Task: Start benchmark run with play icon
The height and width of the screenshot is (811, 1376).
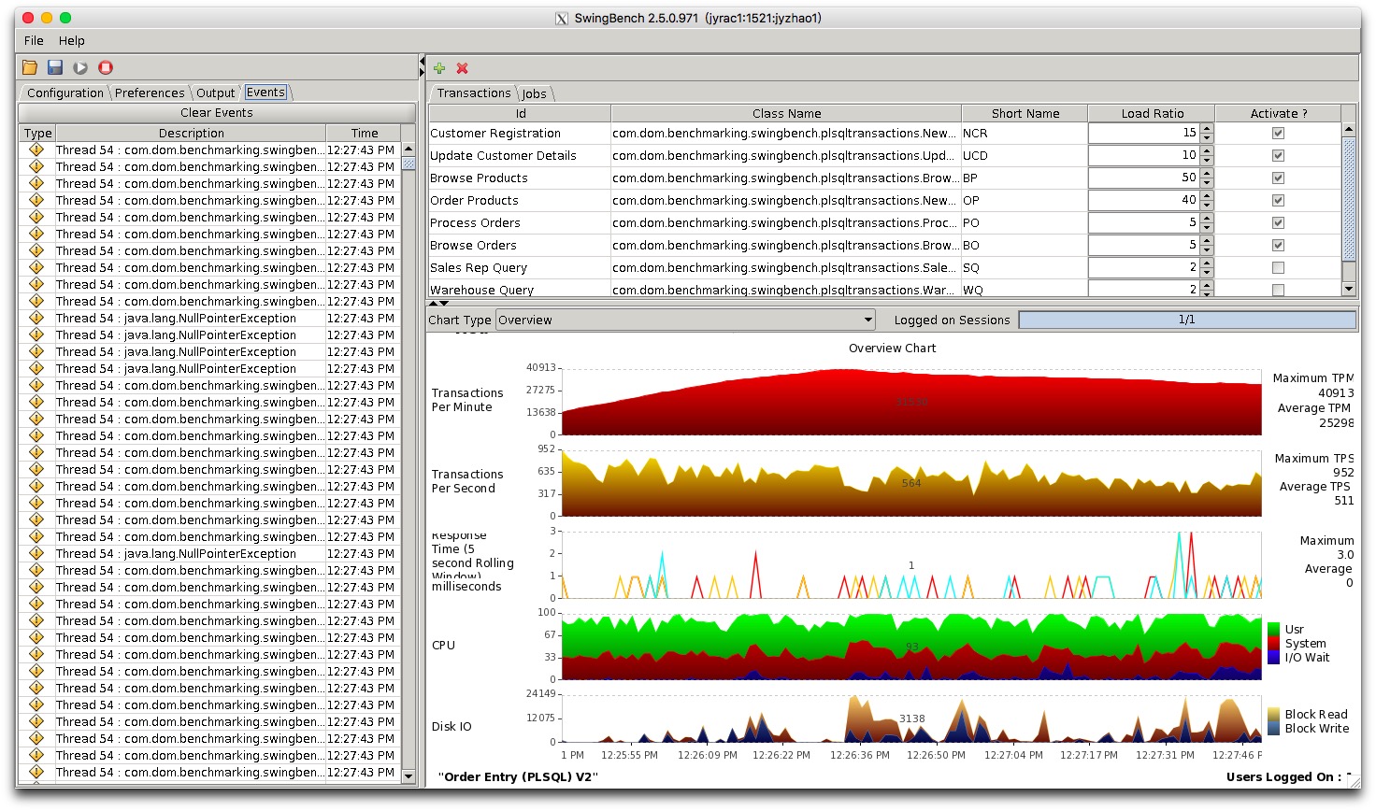Action: click(x=80, y=67)
